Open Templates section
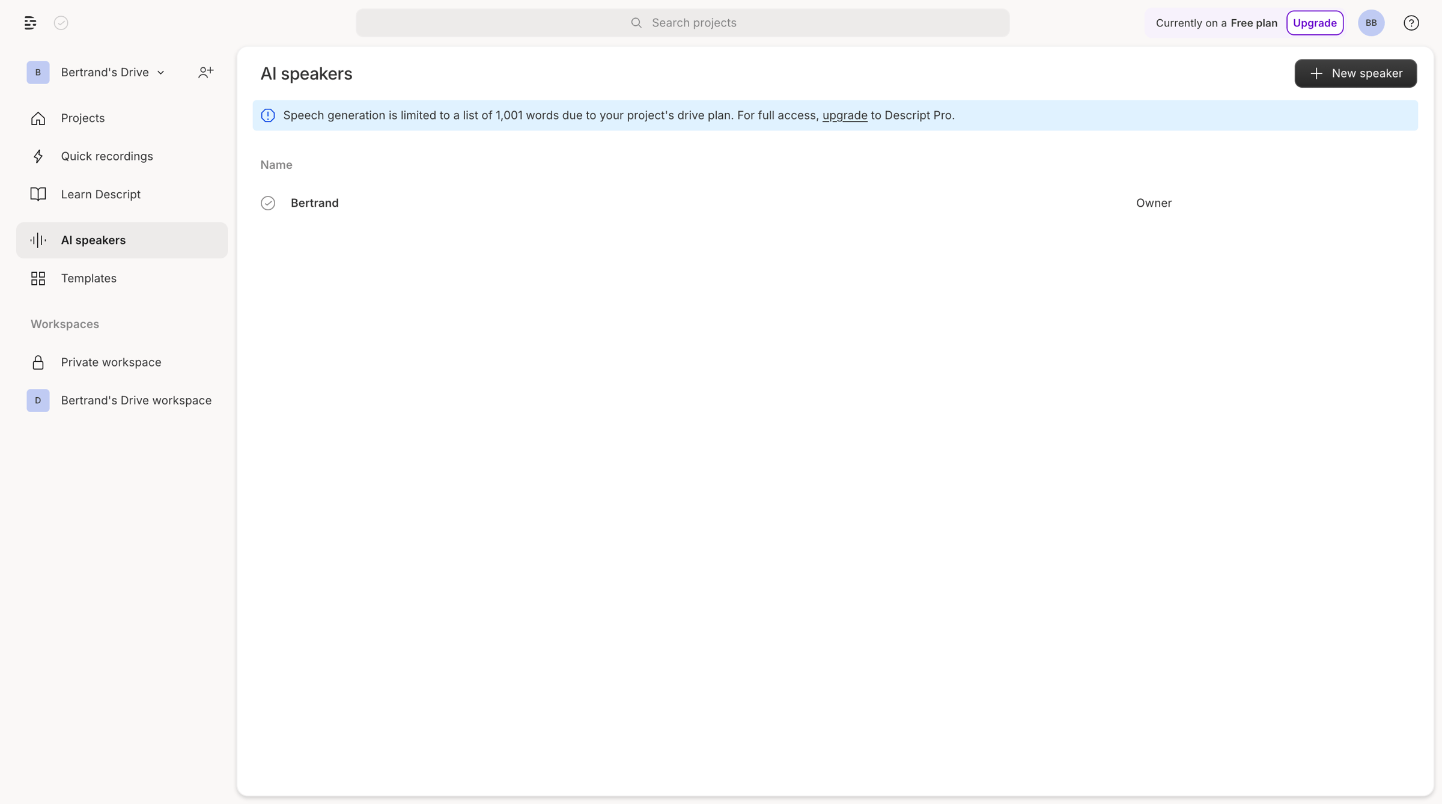The width and height of the screenshot is (1442, 804). [122, 278]
